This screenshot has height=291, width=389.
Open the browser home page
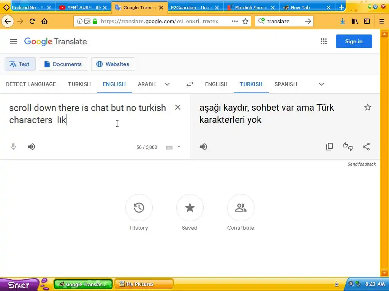[44, 22]
